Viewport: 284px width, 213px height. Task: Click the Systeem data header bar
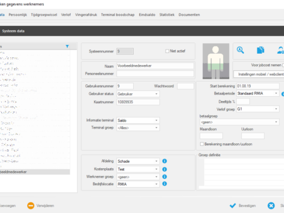point(142,31)
